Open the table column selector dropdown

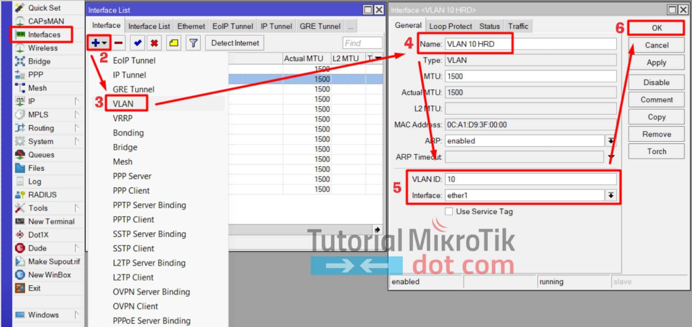pyautogui.click(x=378, y=58)
